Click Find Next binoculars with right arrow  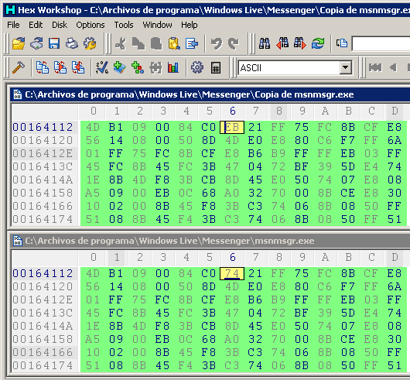(300, 43)
